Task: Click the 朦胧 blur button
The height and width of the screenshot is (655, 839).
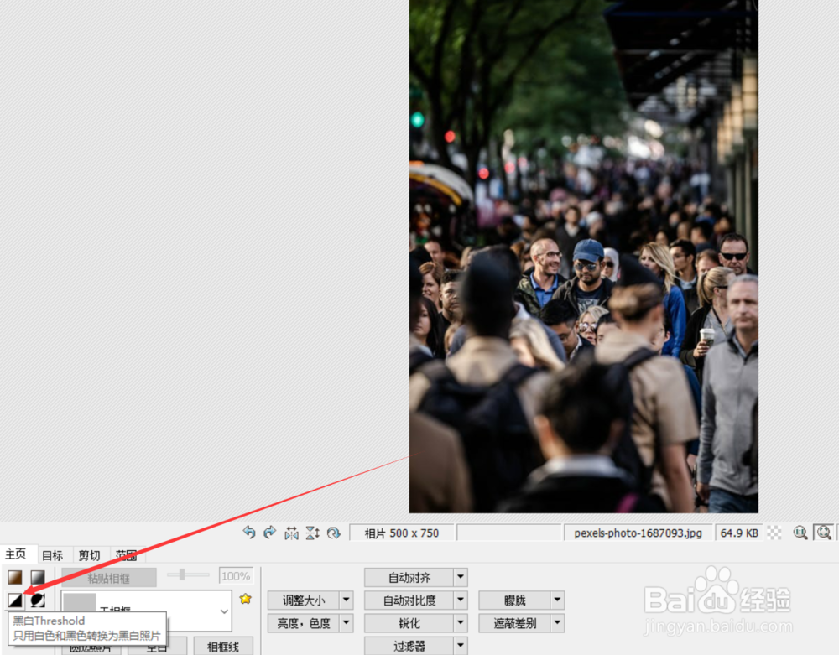Action: point(515,600)
